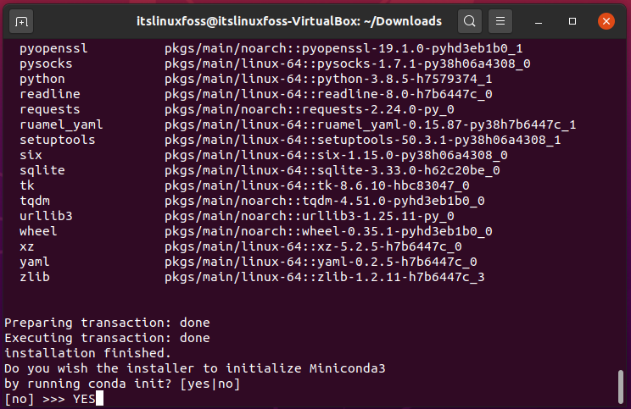The width and height of the screenshot is (631, 409).
Task: Click the line Executing transaction: done
Action: [x=107, y=338]
